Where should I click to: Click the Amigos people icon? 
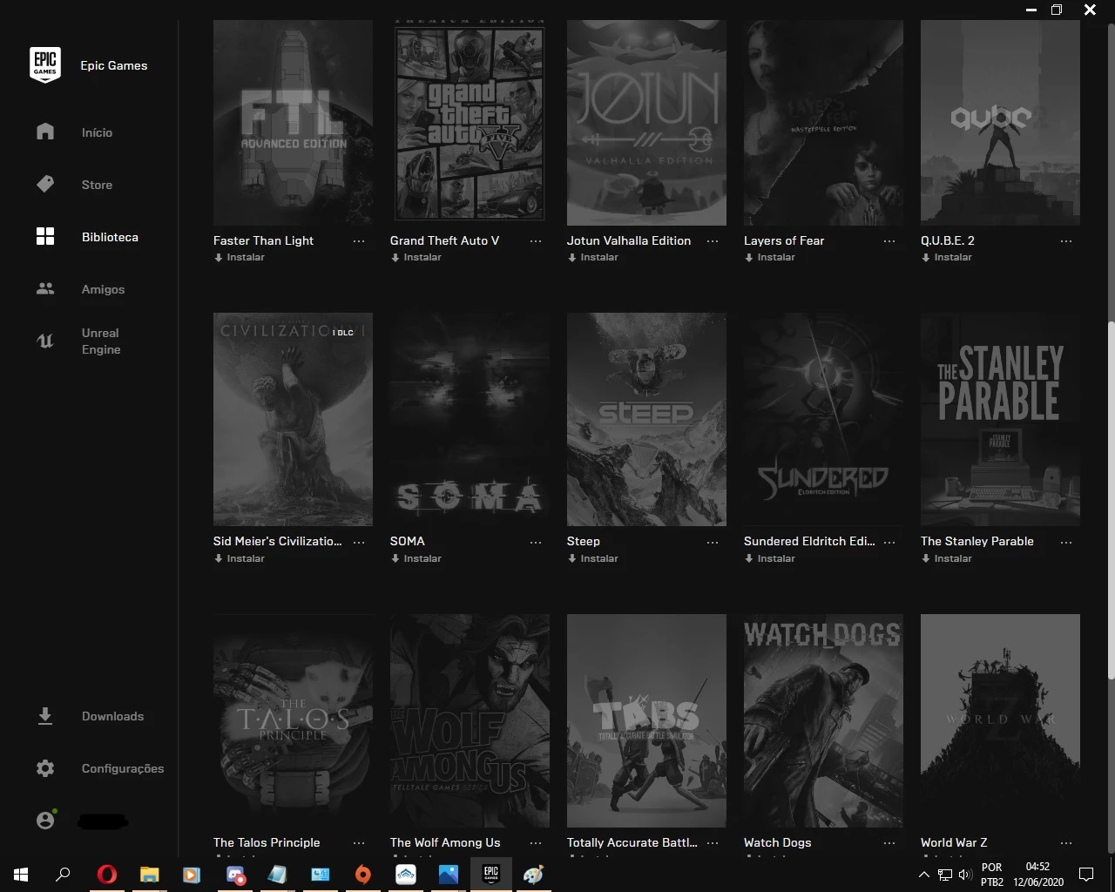(x=45, y=288)
